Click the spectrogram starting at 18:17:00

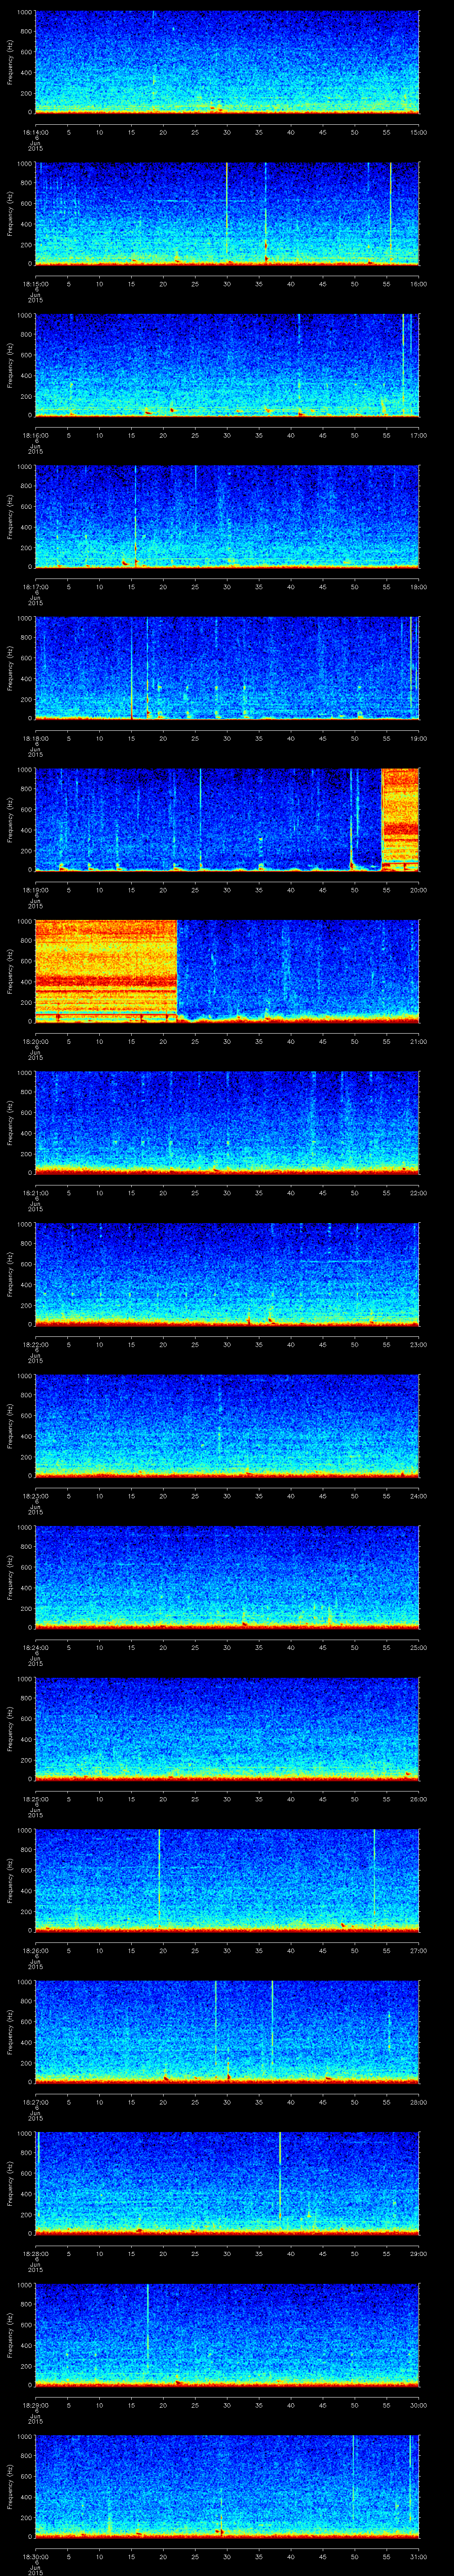tap(227, 516)
